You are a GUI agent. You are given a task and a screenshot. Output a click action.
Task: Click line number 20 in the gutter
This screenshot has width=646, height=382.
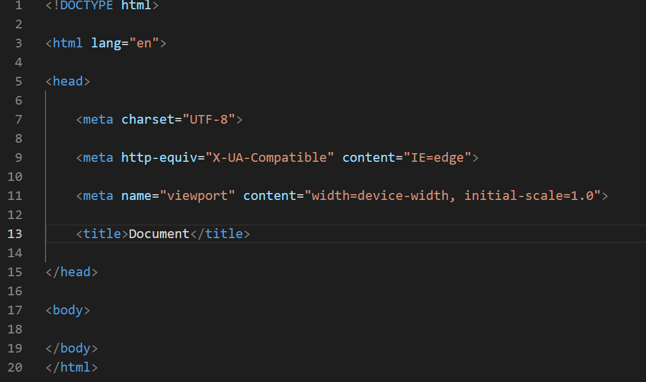coord(15,367)
